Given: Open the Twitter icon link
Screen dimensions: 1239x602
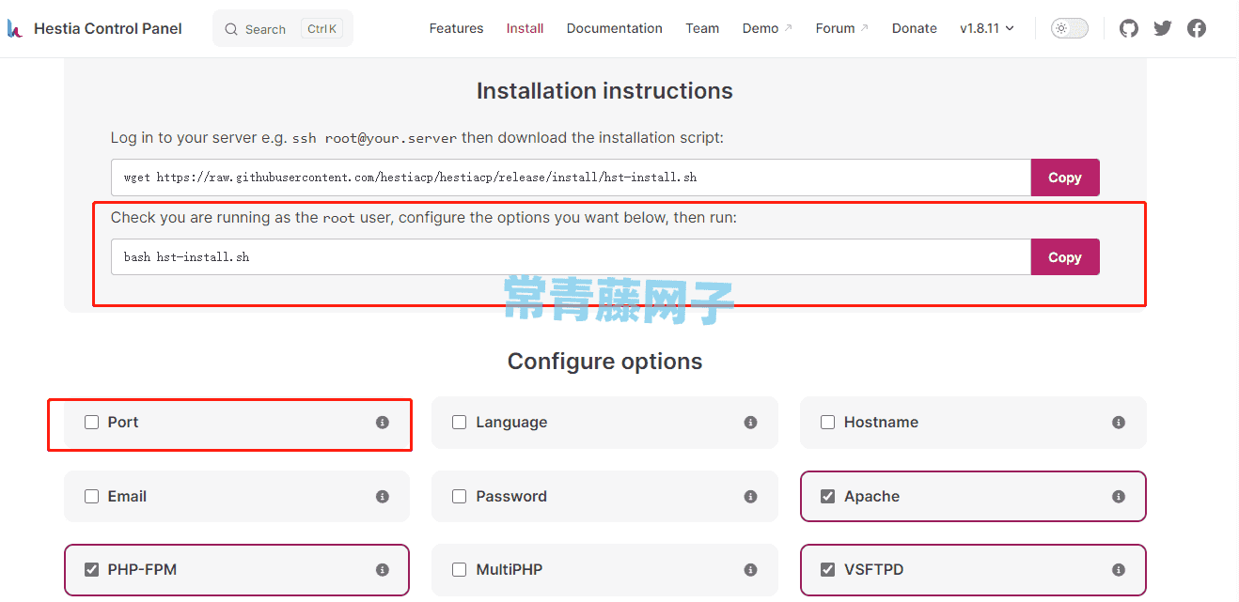Looking at the screenshot, I should point(1163,28).
